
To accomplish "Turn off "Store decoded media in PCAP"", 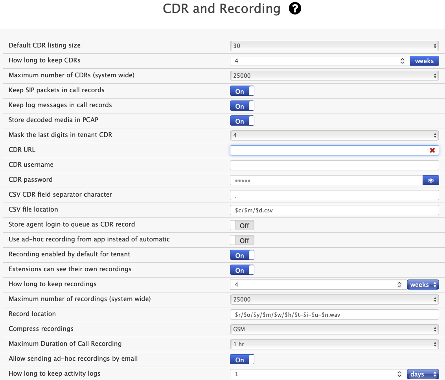I will click(x=242, y=121).
